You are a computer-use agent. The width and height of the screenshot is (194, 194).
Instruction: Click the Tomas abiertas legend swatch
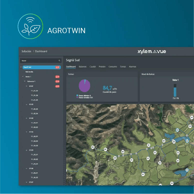coord(77,95)
